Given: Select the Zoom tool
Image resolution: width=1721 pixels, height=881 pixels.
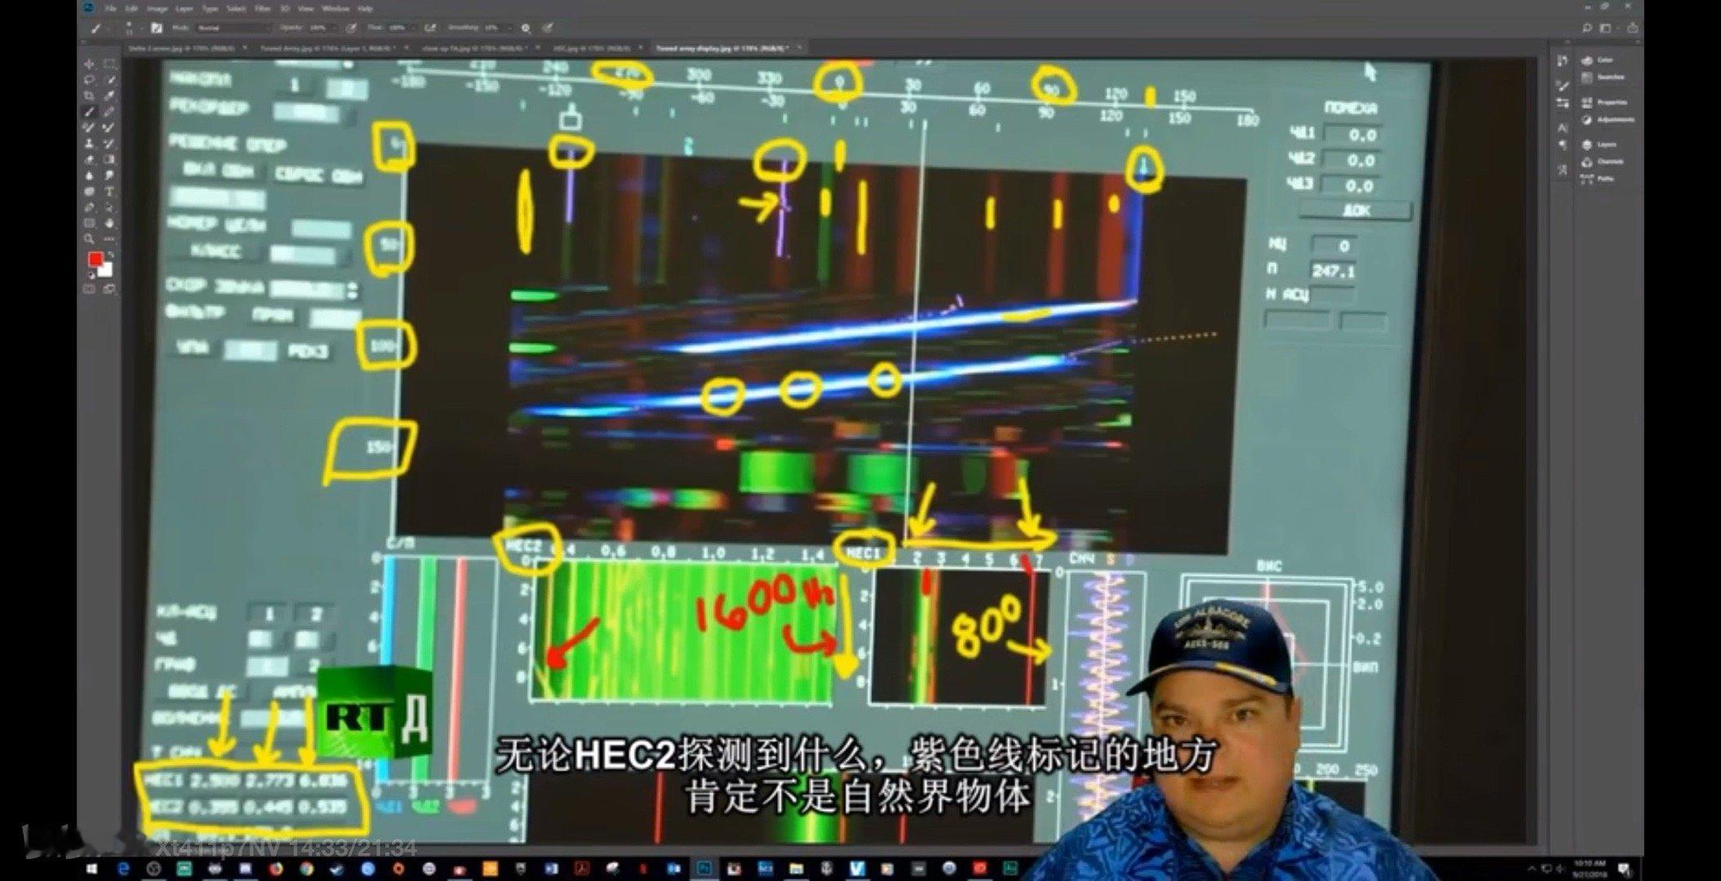Looking at the screenshot, I should pos(89,238).
